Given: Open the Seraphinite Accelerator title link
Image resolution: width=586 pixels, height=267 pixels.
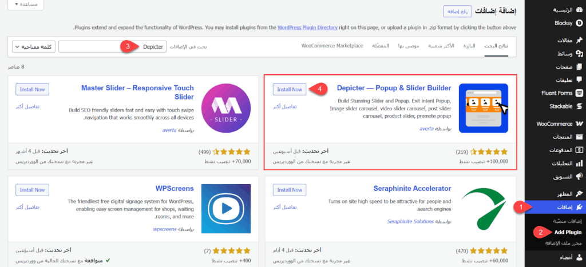Looking at the screenshot, I should (x=412, y=189).
